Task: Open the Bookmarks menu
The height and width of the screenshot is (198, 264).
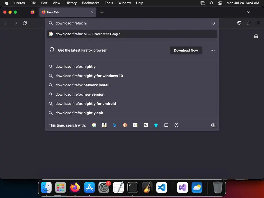Action: pos(90,3)
